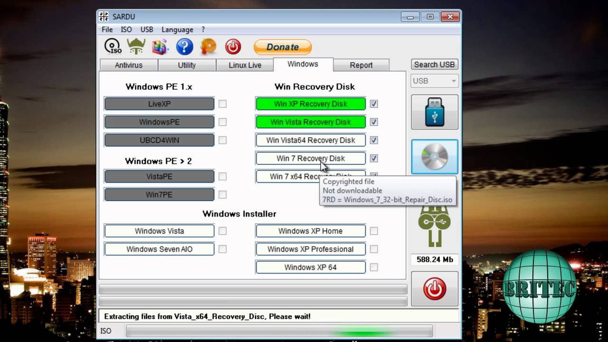Switch to the Report tab

tap(361, 65)
